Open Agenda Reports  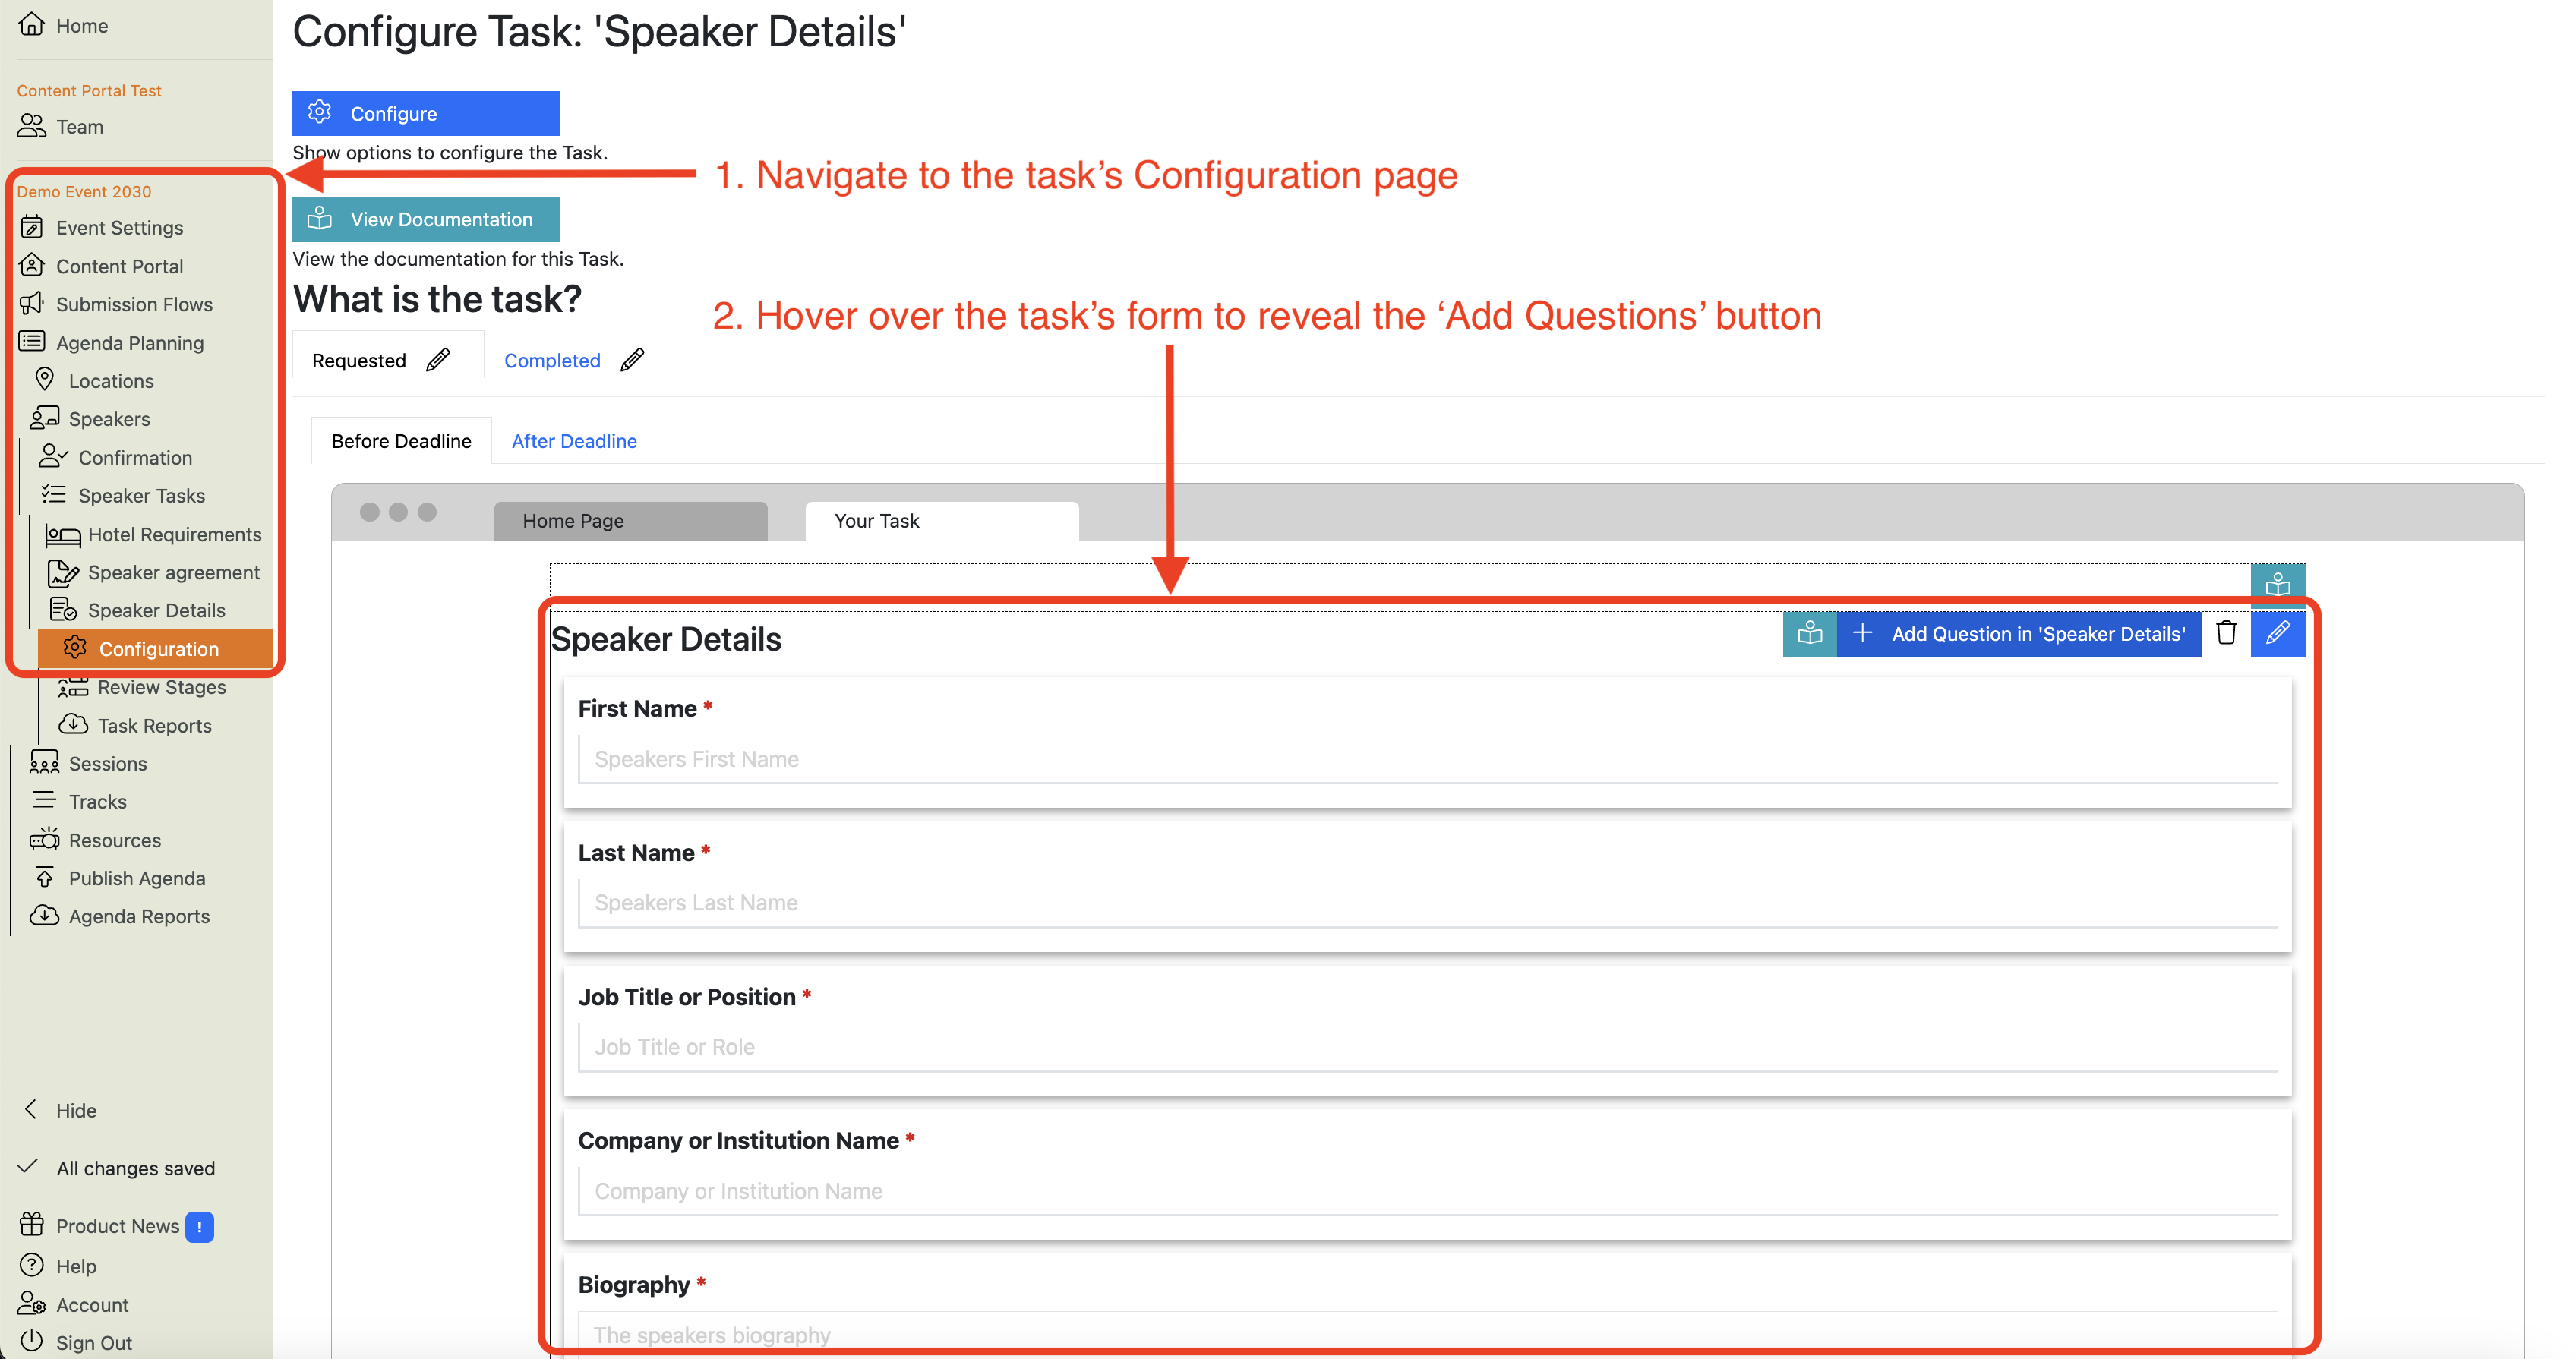coord(120,916)
